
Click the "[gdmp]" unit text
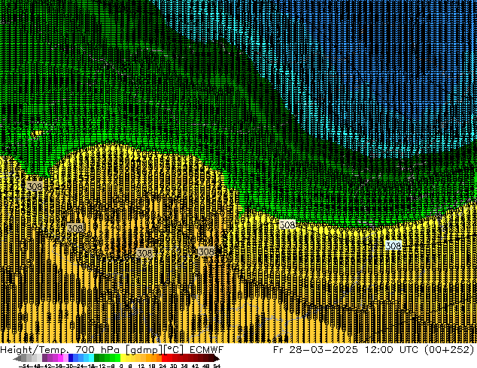coord(144,350)
